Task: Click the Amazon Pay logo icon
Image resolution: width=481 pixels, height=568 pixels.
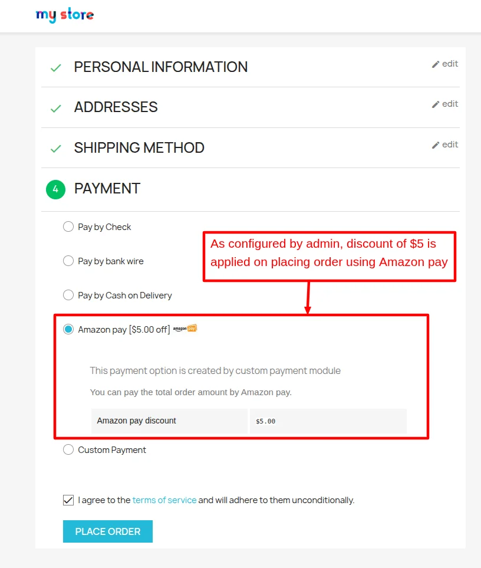Action: (x=186, y=328)
